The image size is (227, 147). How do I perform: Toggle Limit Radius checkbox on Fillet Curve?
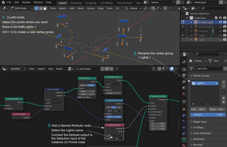tap(80, 97)
